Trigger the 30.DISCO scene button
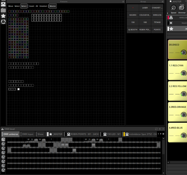 pos(177,49)
